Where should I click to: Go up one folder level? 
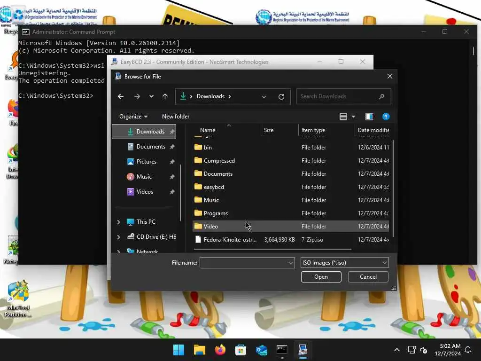coord(165,96)
